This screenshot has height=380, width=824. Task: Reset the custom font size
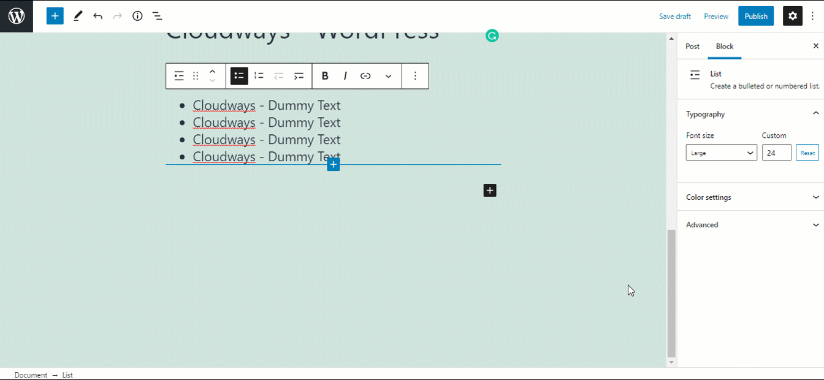point(807,153)
